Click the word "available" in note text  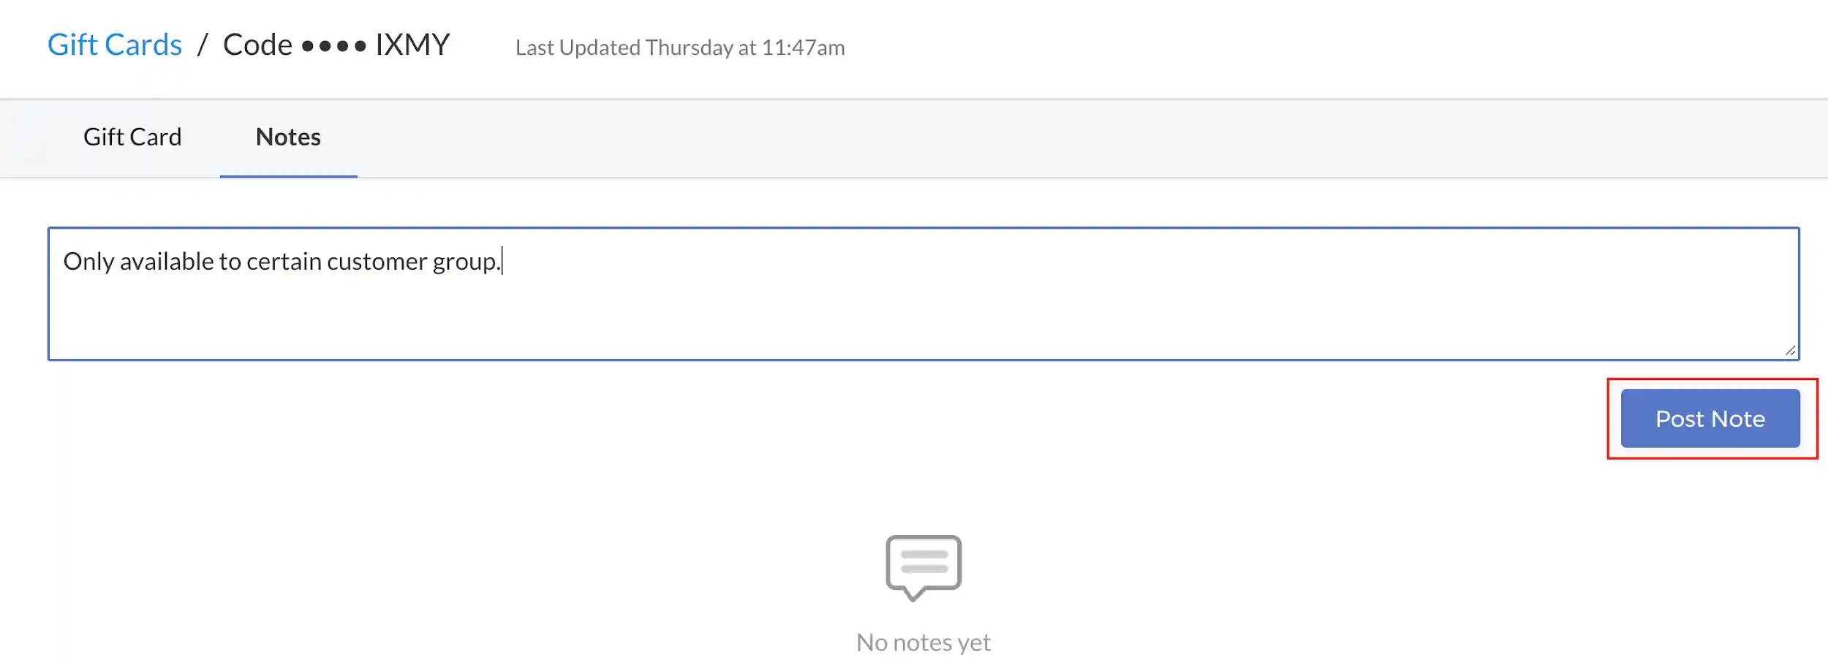click(167, 261)
